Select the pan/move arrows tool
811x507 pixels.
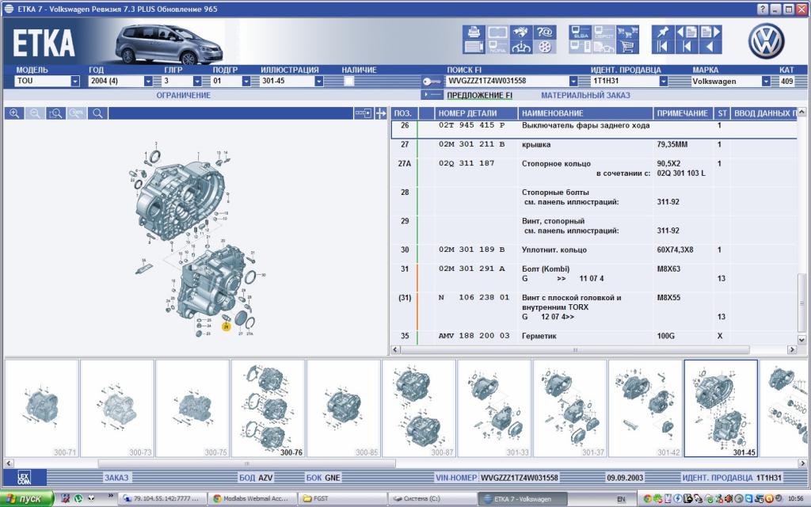click(381, 113)
